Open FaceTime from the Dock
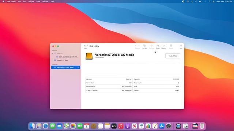Image resolution: width=234 pixels, height=131 pixels. 80,126
